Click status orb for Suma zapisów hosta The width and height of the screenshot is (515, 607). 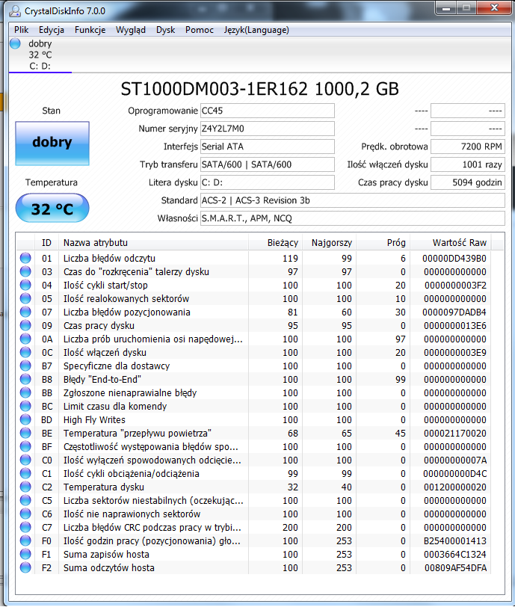coord(25,554)
